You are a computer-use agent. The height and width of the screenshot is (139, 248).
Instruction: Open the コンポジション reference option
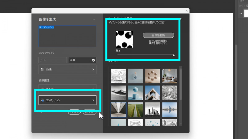point(67,100)
